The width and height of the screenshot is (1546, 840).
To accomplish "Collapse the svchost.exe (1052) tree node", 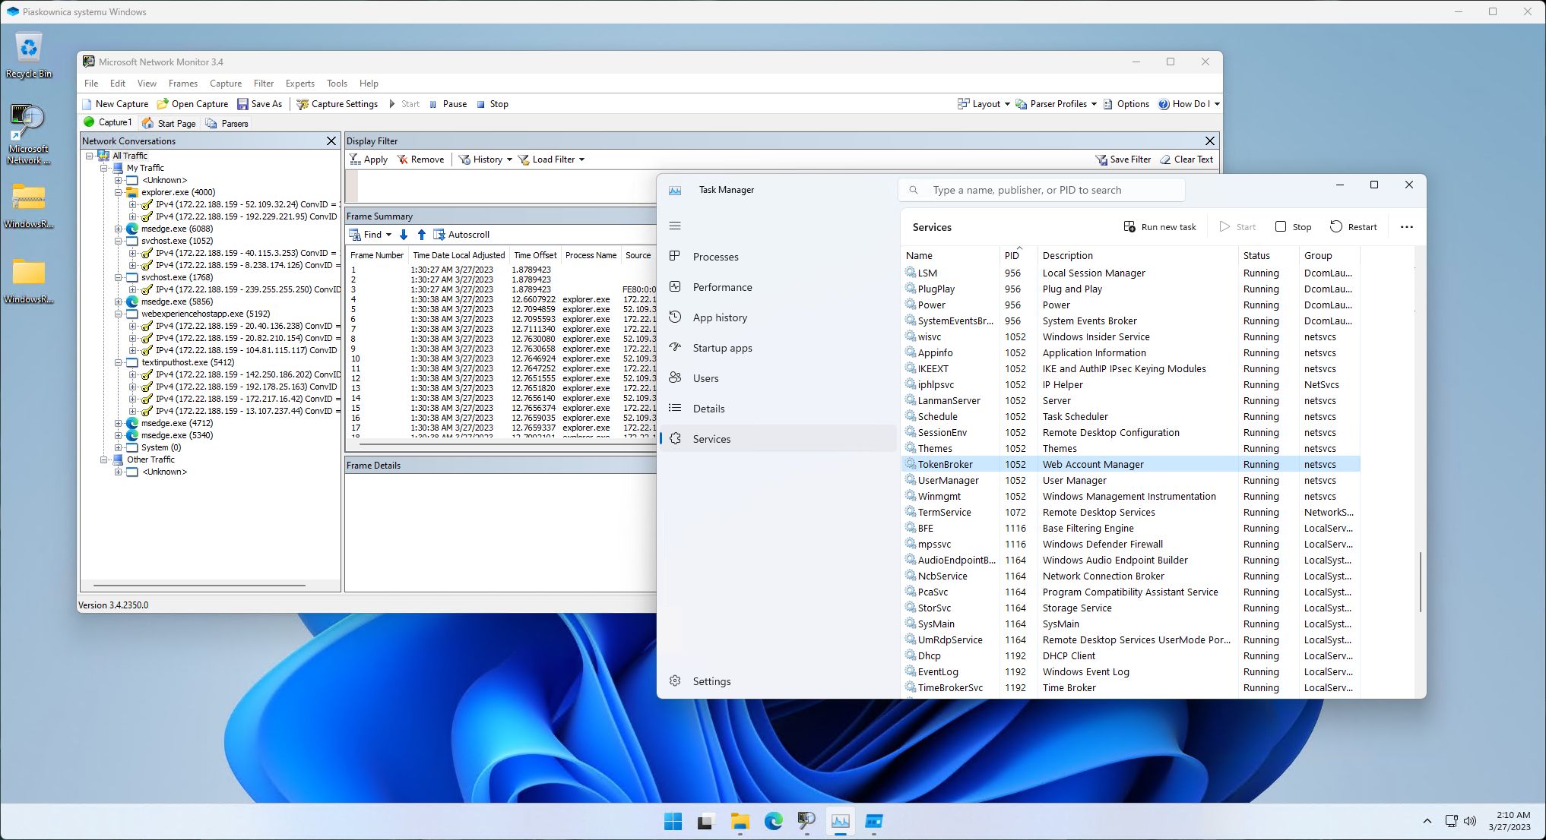I will tap(116, 241).
